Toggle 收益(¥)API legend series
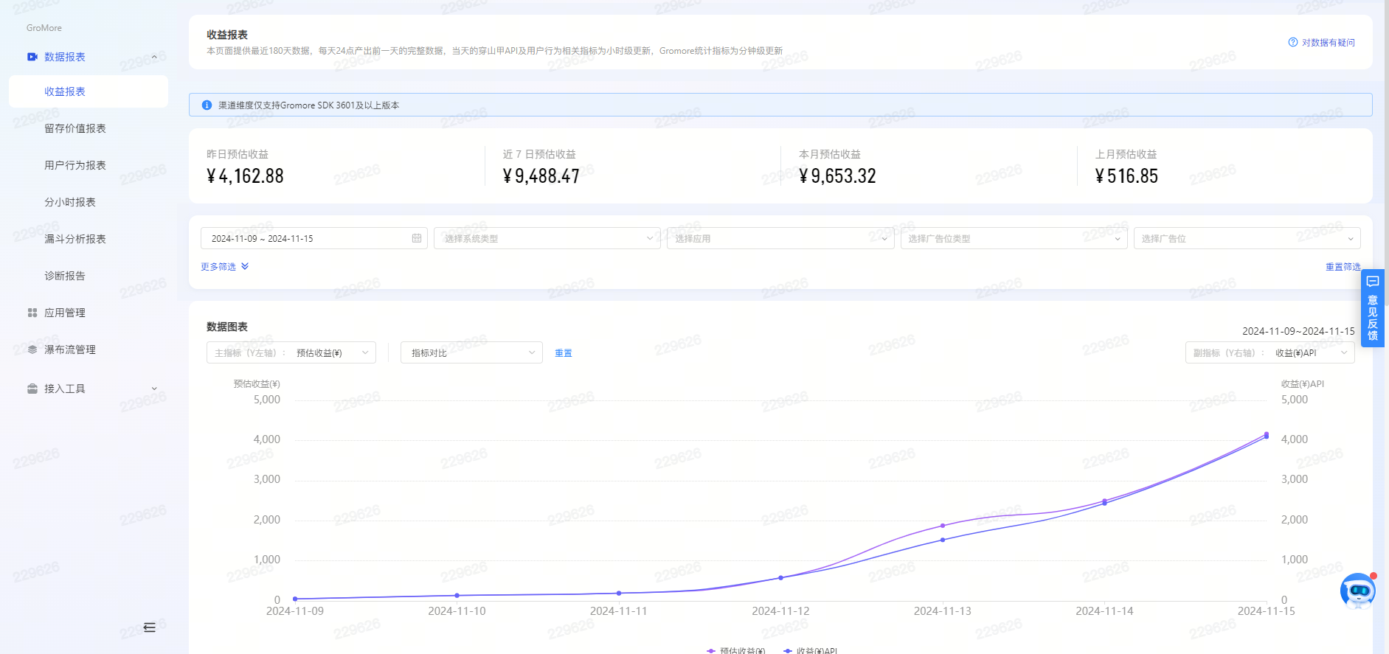The height and width of the screenshot is (654, 1389). tap(811, 650)
